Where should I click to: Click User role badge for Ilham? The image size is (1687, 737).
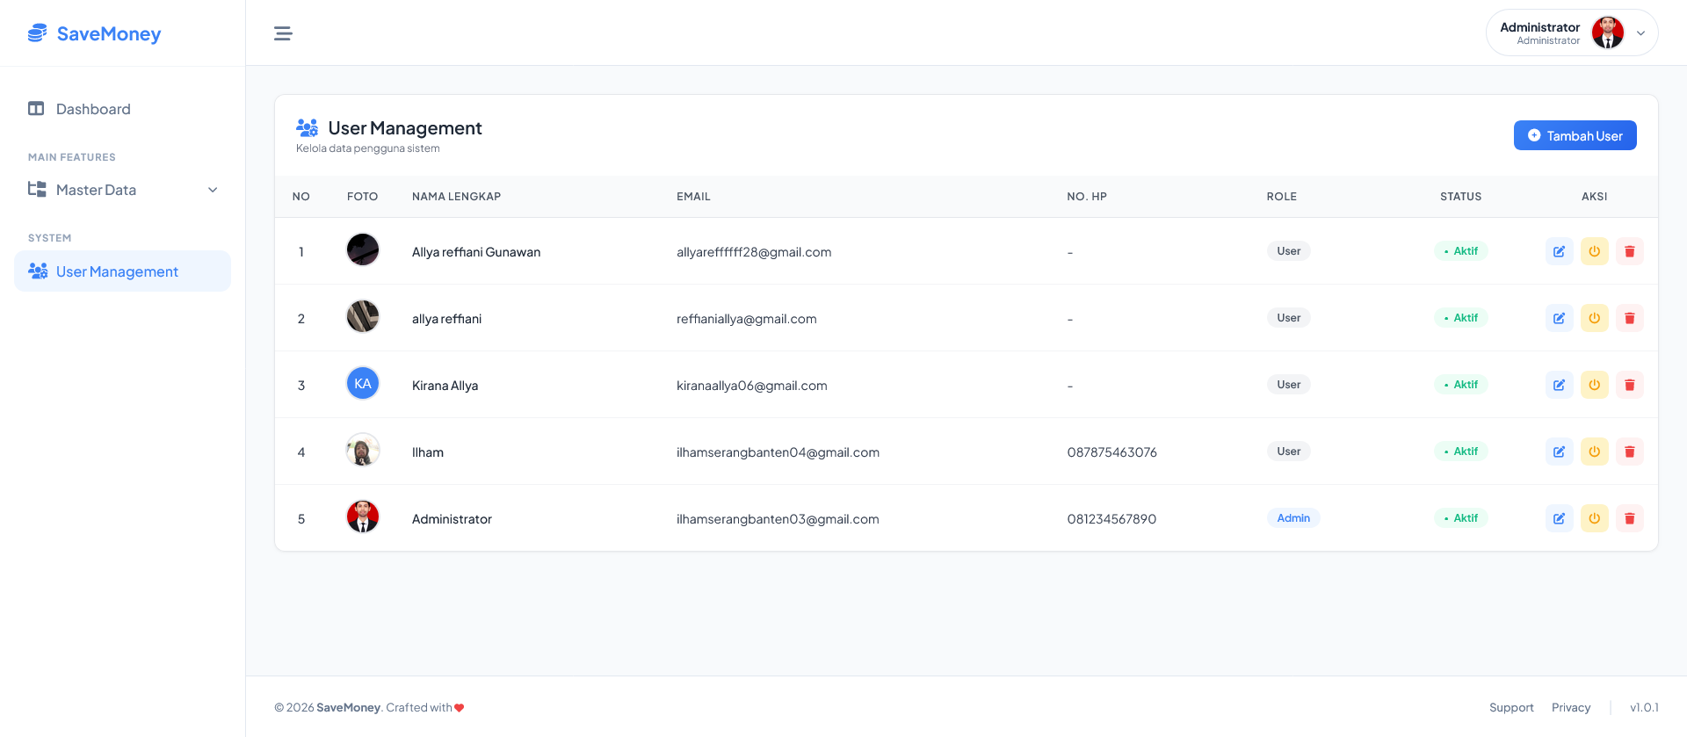(x=1289, y=452)
